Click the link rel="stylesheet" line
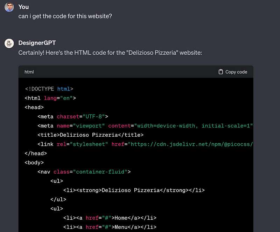280x232 pixels. click(145, 144)
